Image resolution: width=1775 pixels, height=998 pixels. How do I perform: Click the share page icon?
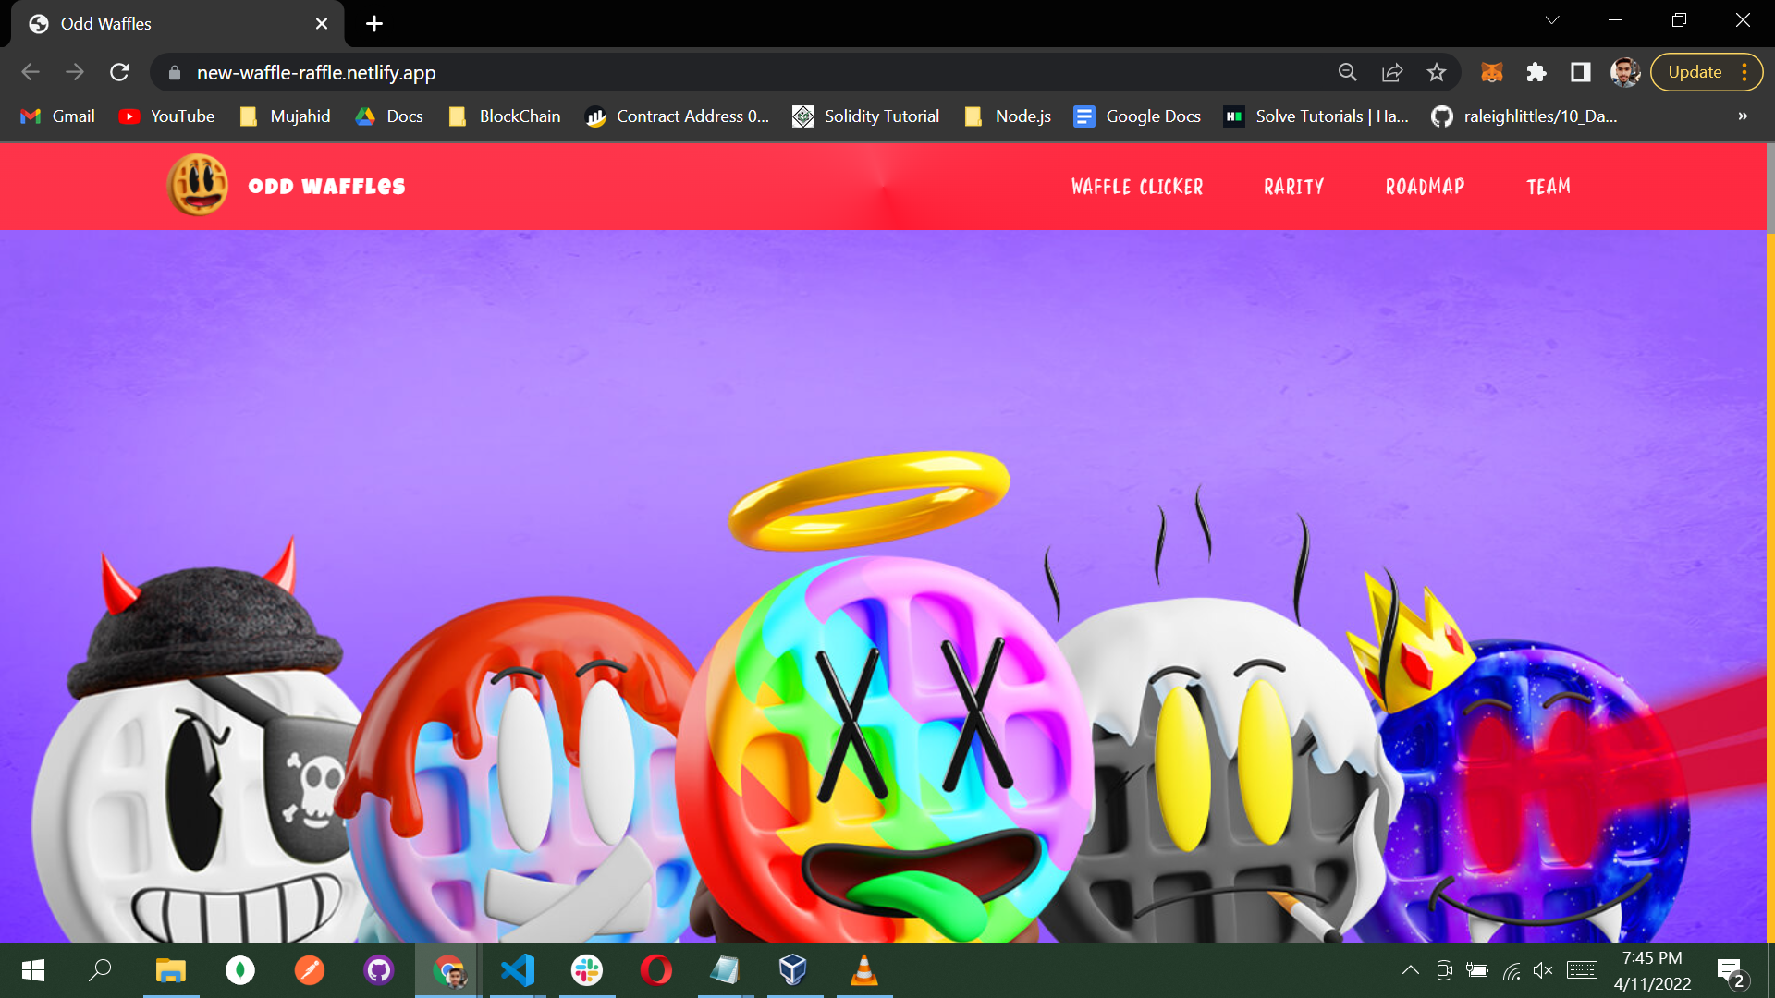point(1391,72)
